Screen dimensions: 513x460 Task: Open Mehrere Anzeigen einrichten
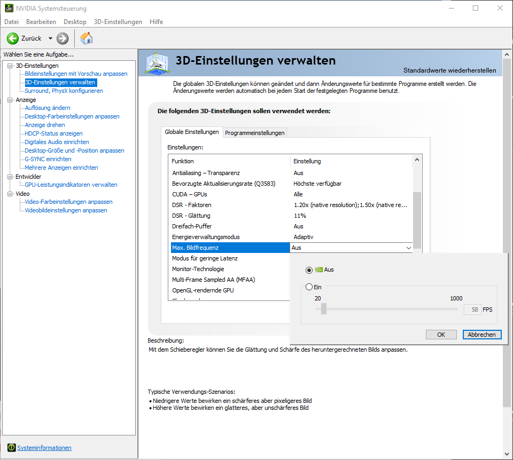pyautogui.click(x=61, y=168)
